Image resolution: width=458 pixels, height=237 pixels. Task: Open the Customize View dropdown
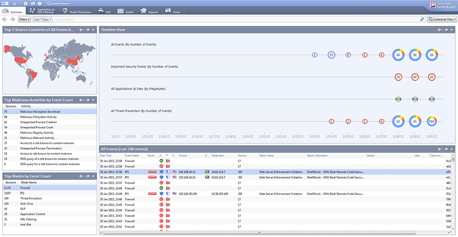[x=442, y=19]
